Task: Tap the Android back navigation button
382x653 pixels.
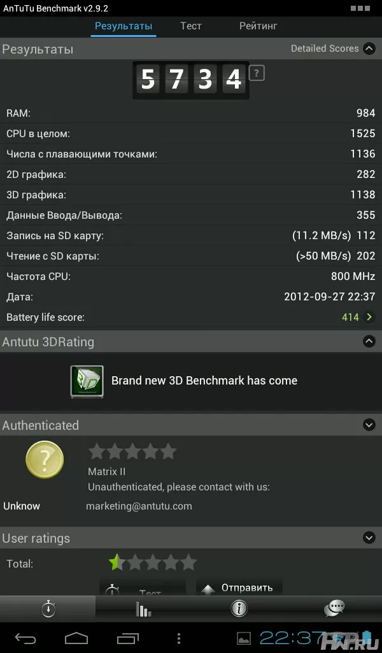Action: click(x=25, y=638)
